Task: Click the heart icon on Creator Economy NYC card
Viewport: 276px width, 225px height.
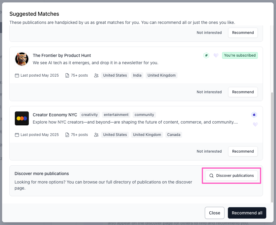Action: [255, 124]
